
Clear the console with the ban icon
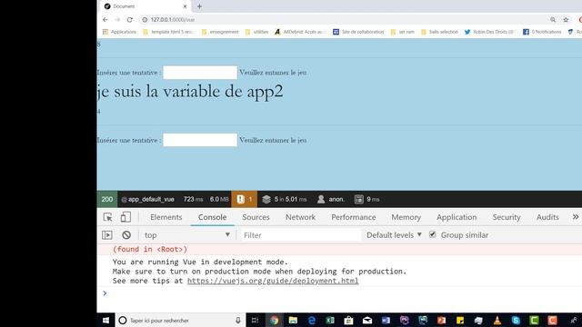click(x=126, y=234)
